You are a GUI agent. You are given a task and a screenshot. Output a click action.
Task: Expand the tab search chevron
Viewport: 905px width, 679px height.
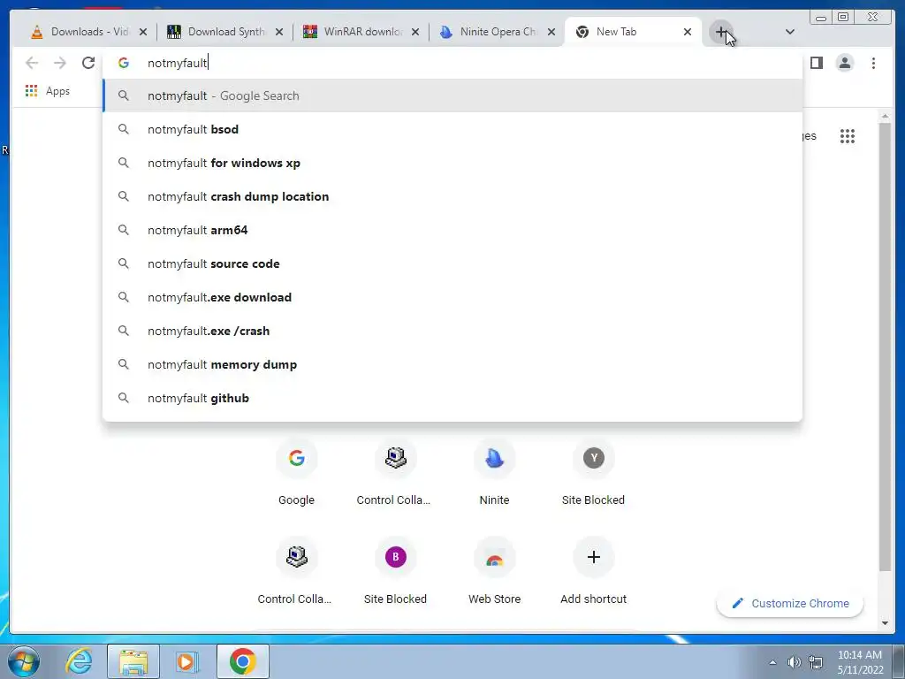789,32
